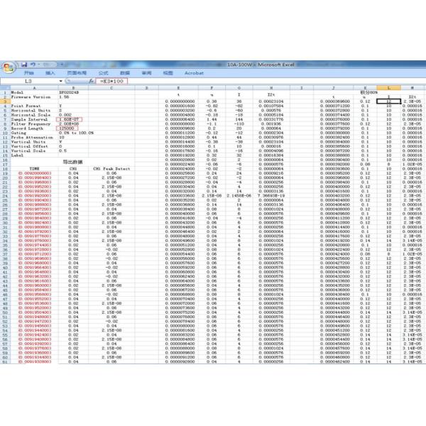Select column L header
Screen dimensions: 426x426
point(389,88)
